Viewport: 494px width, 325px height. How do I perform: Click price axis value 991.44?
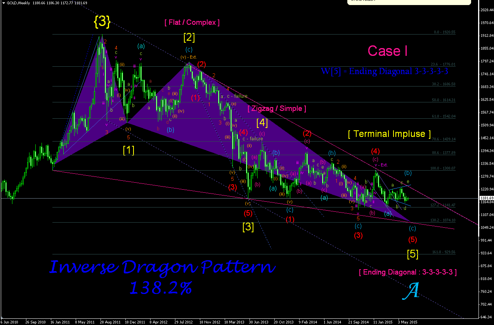(486, 240)
